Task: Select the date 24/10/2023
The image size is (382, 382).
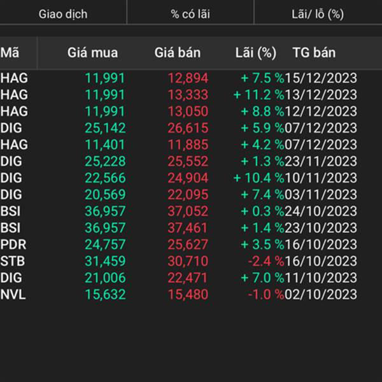Action: (321, 211)
